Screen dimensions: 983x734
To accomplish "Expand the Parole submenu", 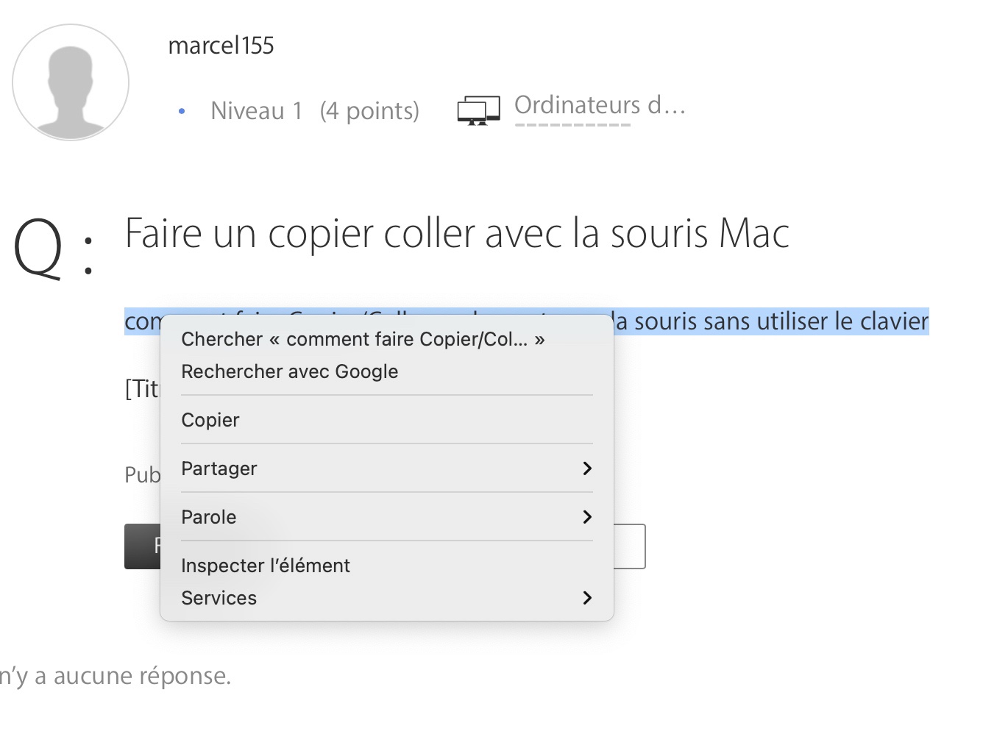I will pos(386,517).
